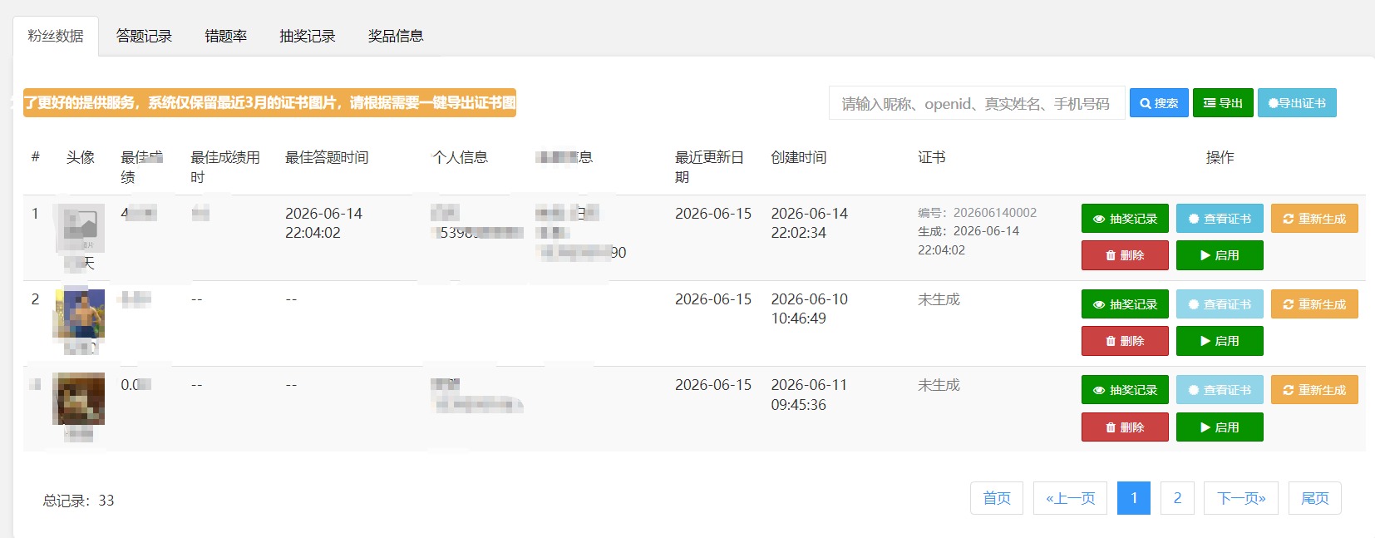The image size is (1375, 538).
Task: Click 重新生成 in the 2026-06-10 row
Action: click(x=1314, y=304)
